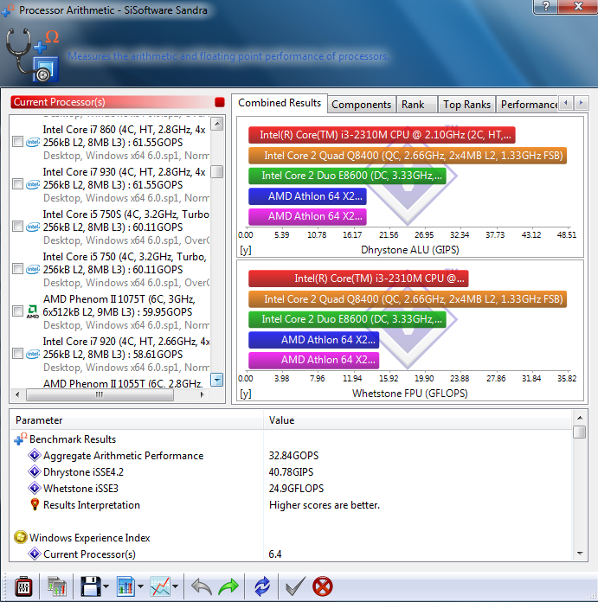Click the red cancel circle icon
Image resolution: width=598 pixels, height=602 pixels.
tap(323, 586)
